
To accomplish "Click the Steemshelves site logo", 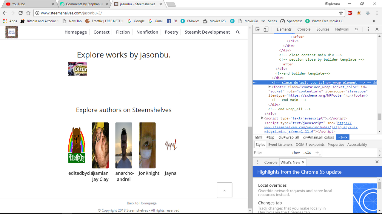I will point(12,32).
